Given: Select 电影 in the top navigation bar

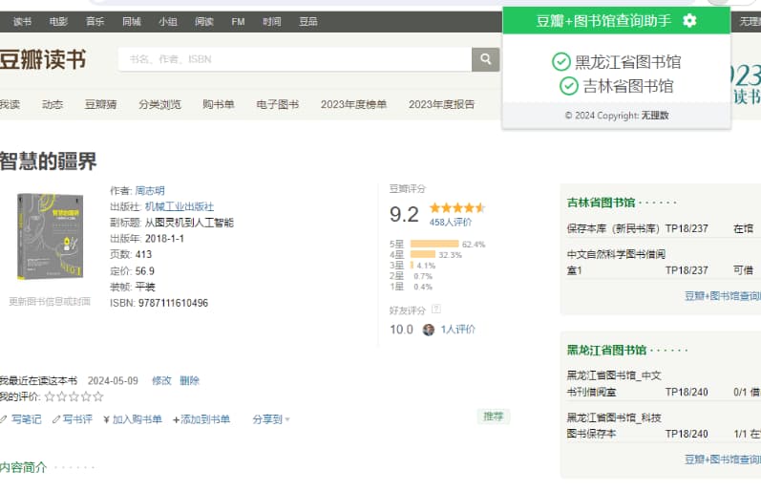Looking at the screenshot, I should pyautogui.click(x=58, y=21).
